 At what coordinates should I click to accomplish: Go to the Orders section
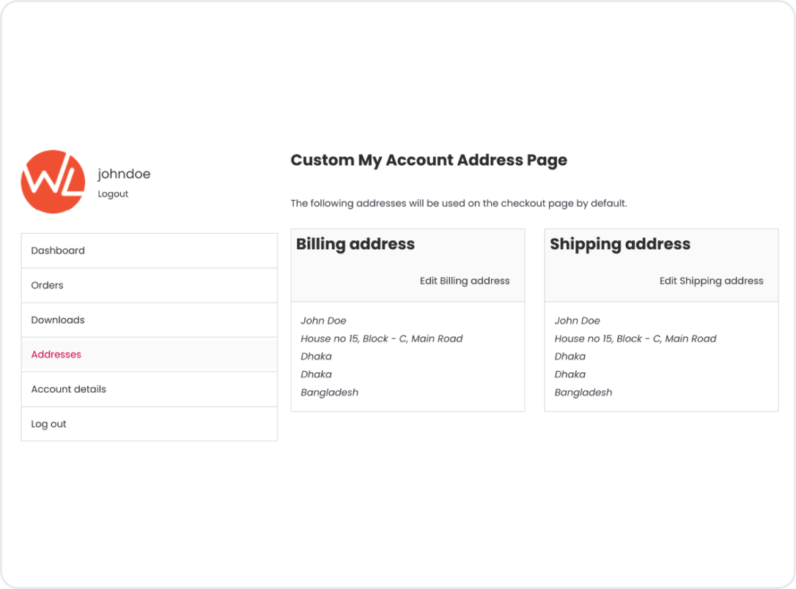tap(47, 285)
